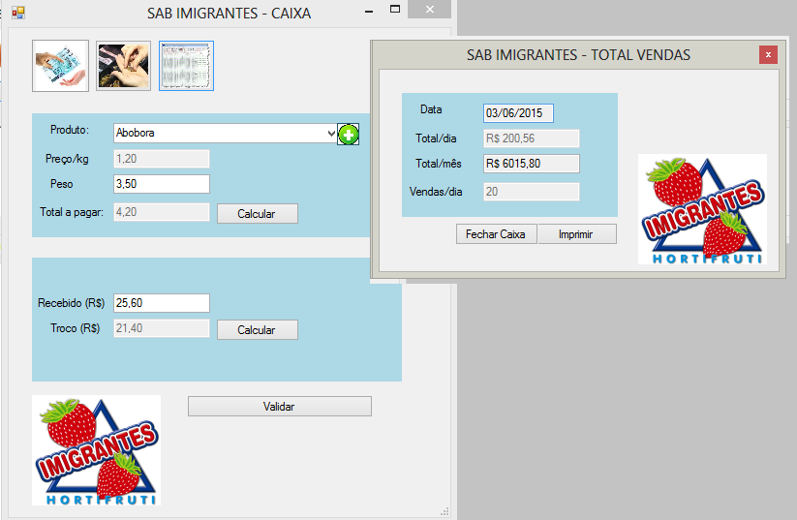Screen dimensions: 797x520
Task: Focus the Peso input field
Action: point(161,184)
